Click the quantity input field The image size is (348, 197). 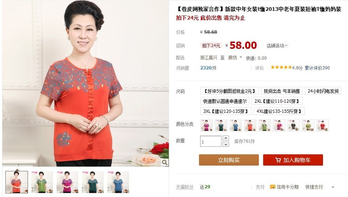coord(211,141)
